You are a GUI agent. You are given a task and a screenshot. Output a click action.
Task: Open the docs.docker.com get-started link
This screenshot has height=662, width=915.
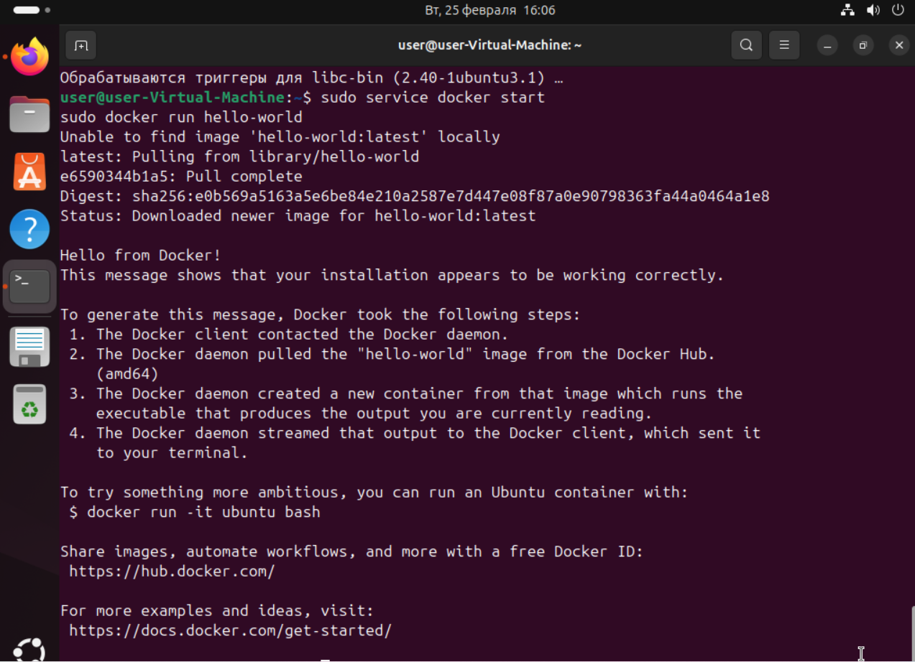point(230,630)
